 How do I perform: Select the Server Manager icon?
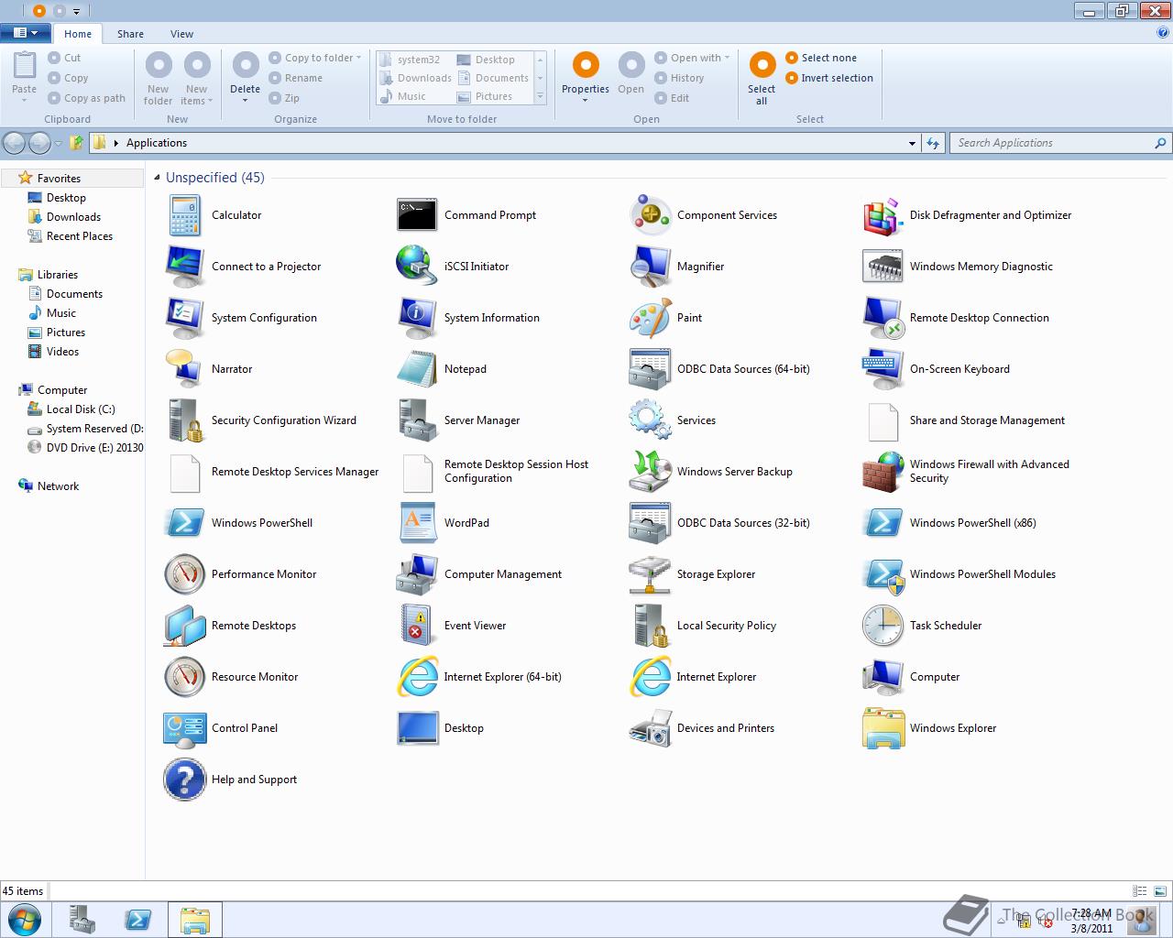click(417, 420)
